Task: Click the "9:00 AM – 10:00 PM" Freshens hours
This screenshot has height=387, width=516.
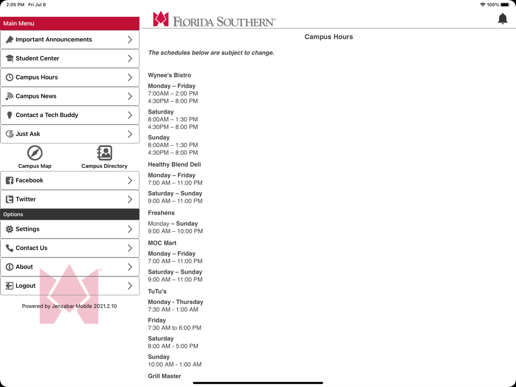Action: [175, 231]
